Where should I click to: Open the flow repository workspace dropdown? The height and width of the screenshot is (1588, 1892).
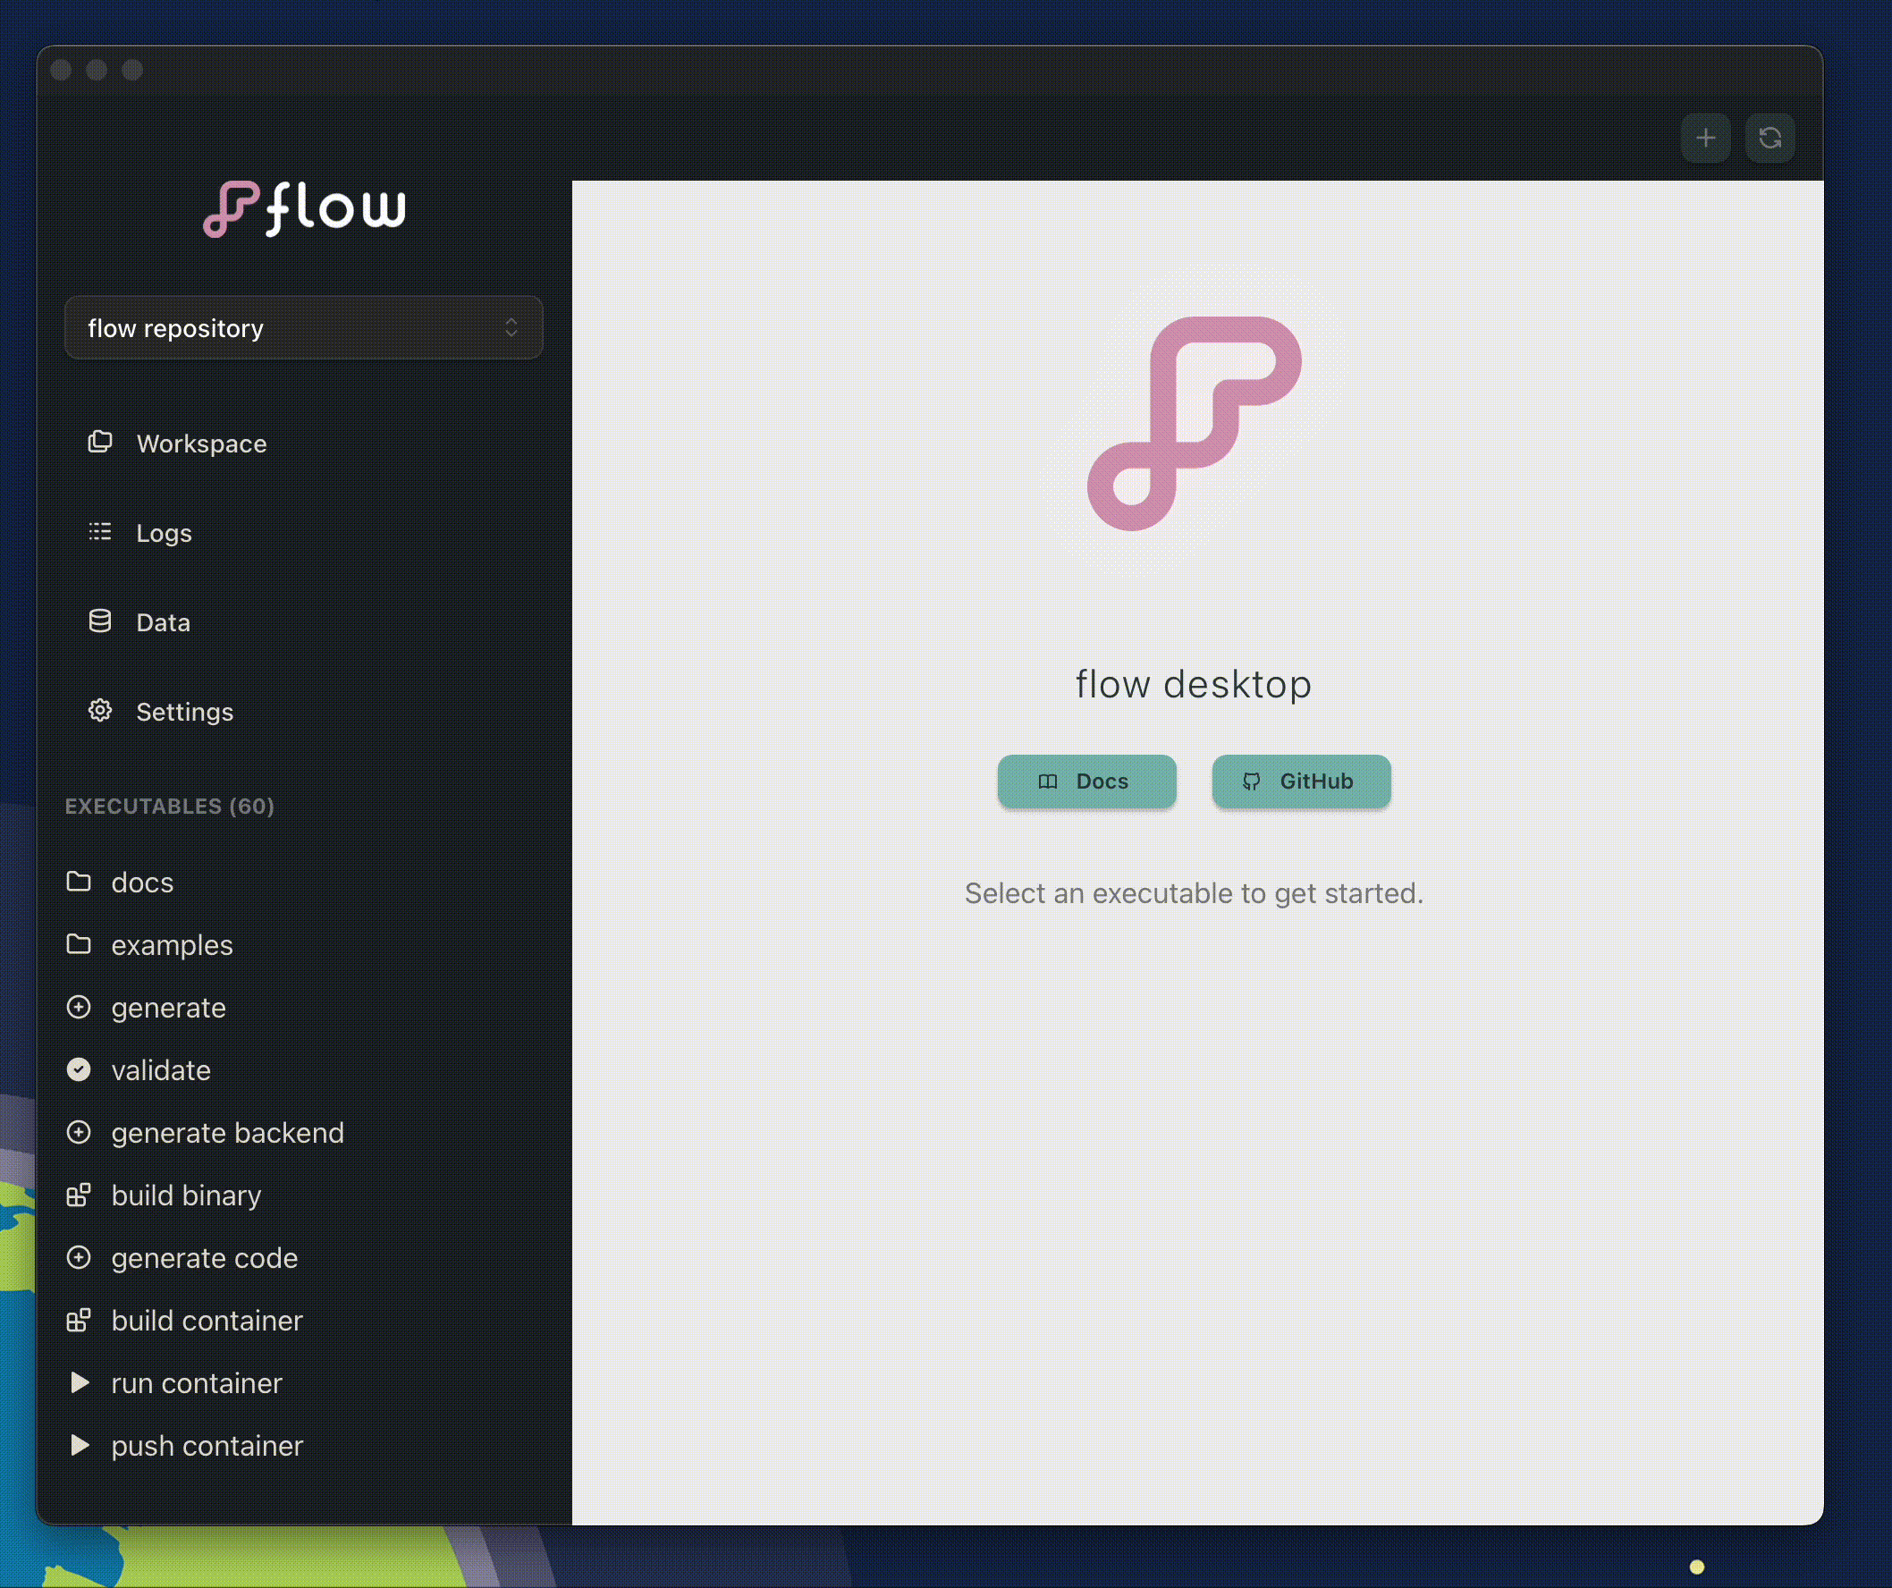coord(304,328)
